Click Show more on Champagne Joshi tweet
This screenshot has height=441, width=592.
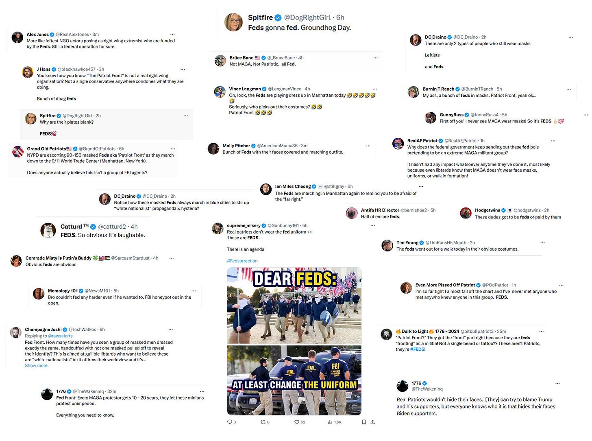(36, 365)
